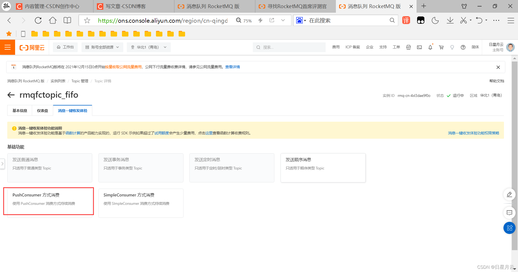Image resolution: width=518 pixels, height=272 pixels.
Task: Switch to the 仪表盘 tab
Action: coord(42,111)
